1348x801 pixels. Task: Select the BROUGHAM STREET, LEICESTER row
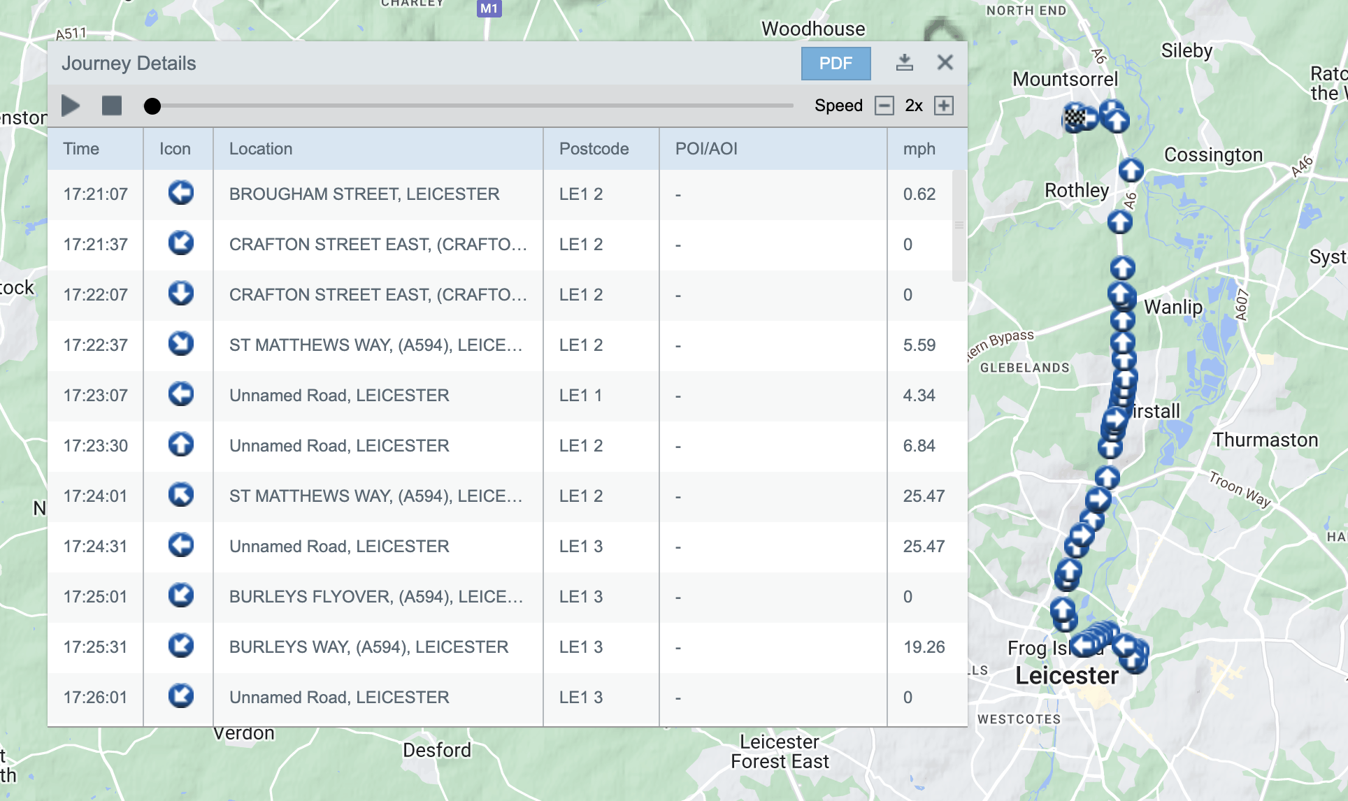364,194
